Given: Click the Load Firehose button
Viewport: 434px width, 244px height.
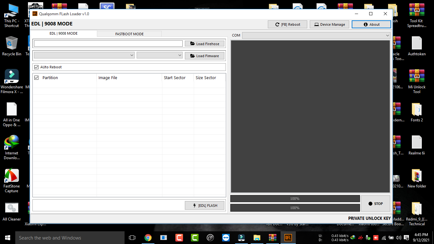Looking at the screenshot, I should coord(205,44).
